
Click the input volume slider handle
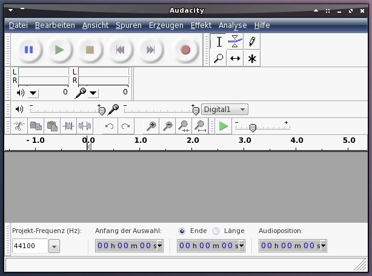[x=196, y=111]
